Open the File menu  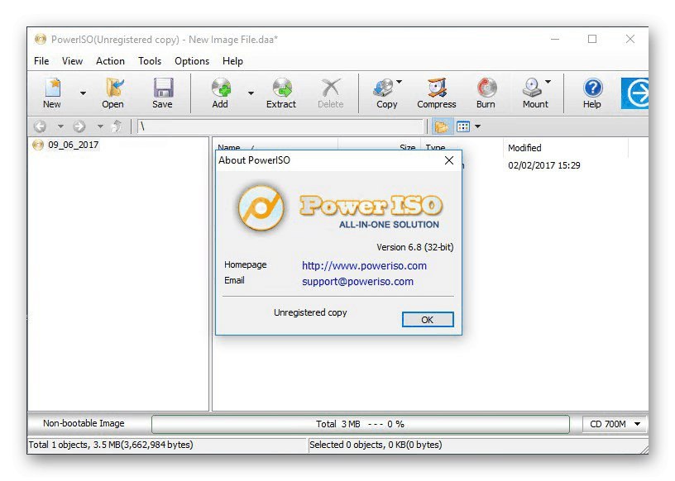pyautogui.click(x=41, y=61)
